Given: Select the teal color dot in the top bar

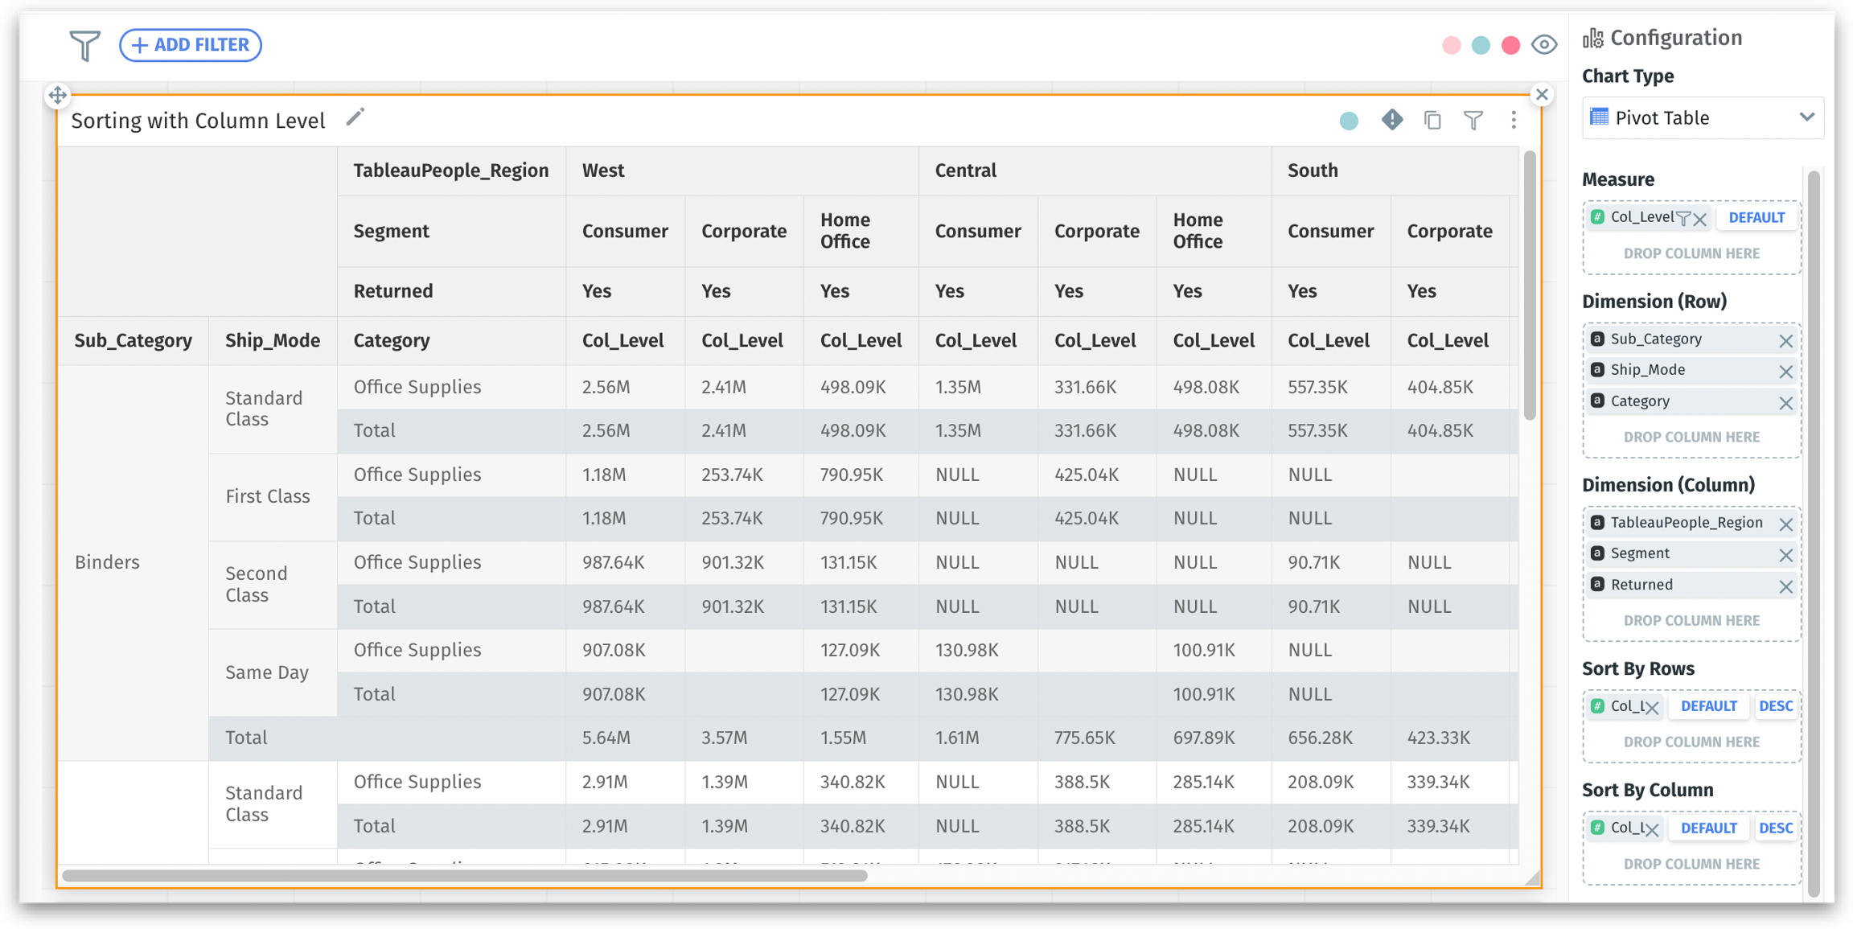Looking at the screenshot, I should (1481, 46).
